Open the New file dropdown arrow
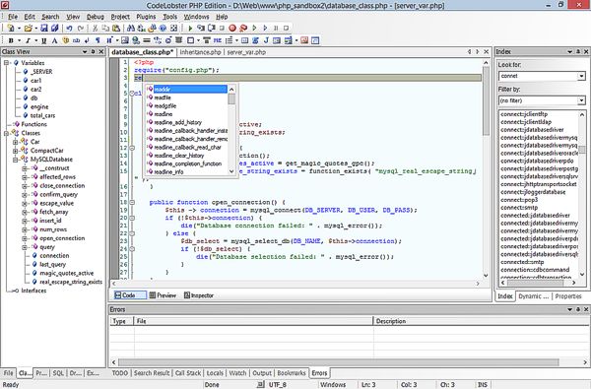The height and width of the screenshot is (389, 591). click(19, 29)
